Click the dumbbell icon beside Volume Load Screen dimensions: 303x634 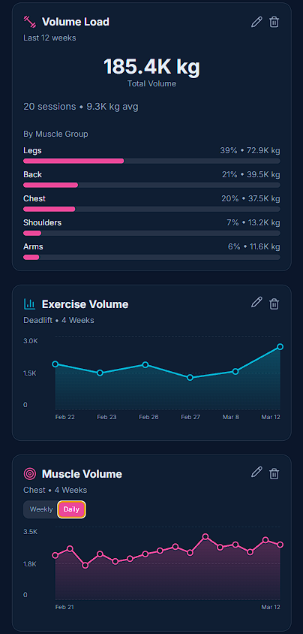pos(30,22)
